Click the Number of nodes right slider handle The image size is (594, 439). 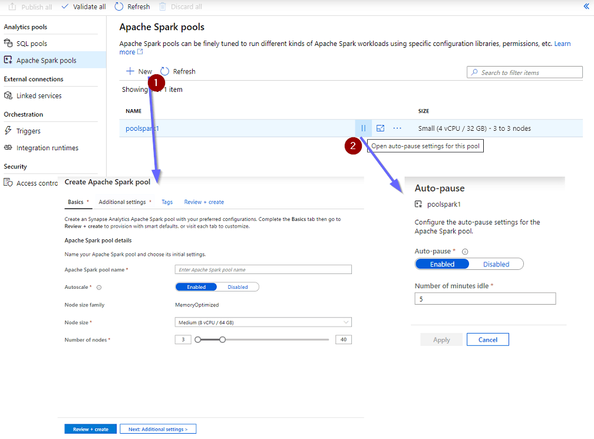click(222, 339)
